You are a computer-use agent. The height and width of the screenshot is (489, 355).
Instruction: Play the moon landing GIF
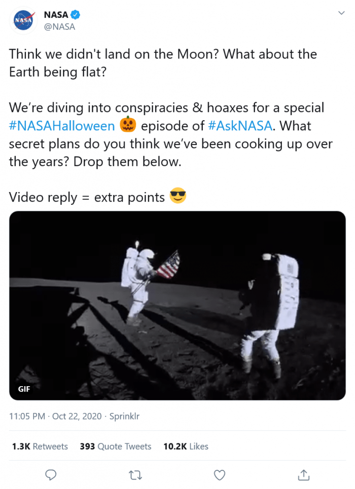pyautogui.click(x=176, y=304)
